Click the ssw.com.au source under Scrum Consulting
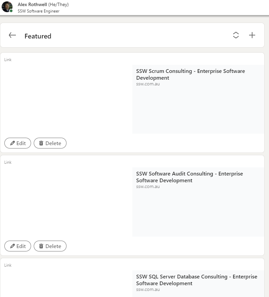The width and height of the screenshot is (269, 297). click(148, 84)
